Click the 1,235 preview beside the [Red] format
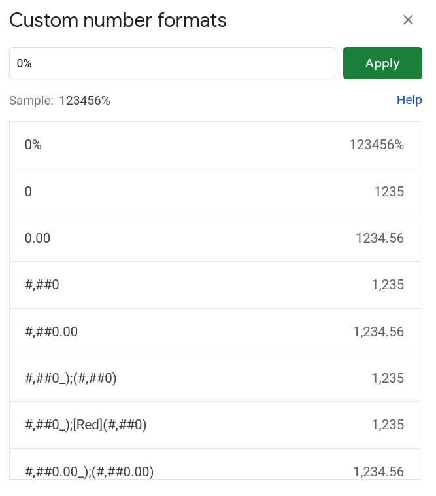 pyautogui.click(x=388, y=425)
